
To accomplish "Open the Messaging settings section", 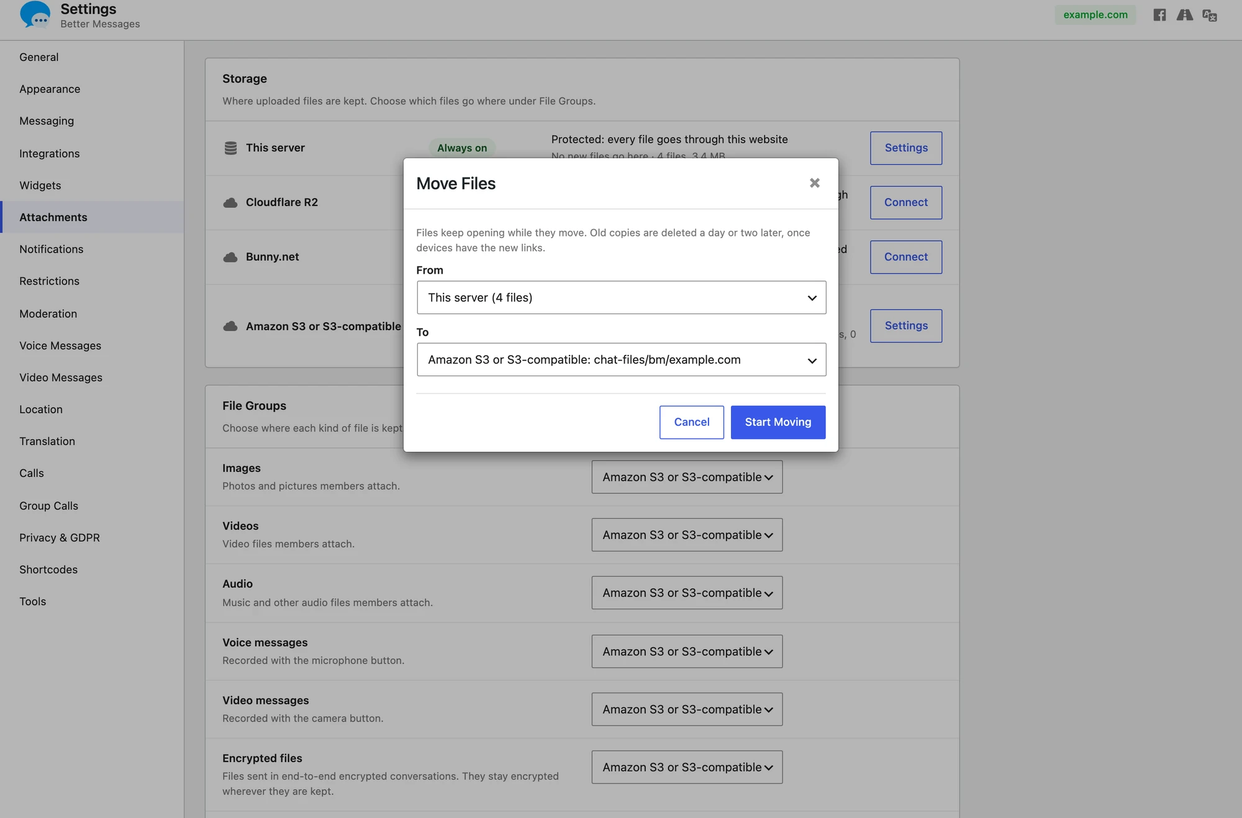I will click(x=92, y=121).
